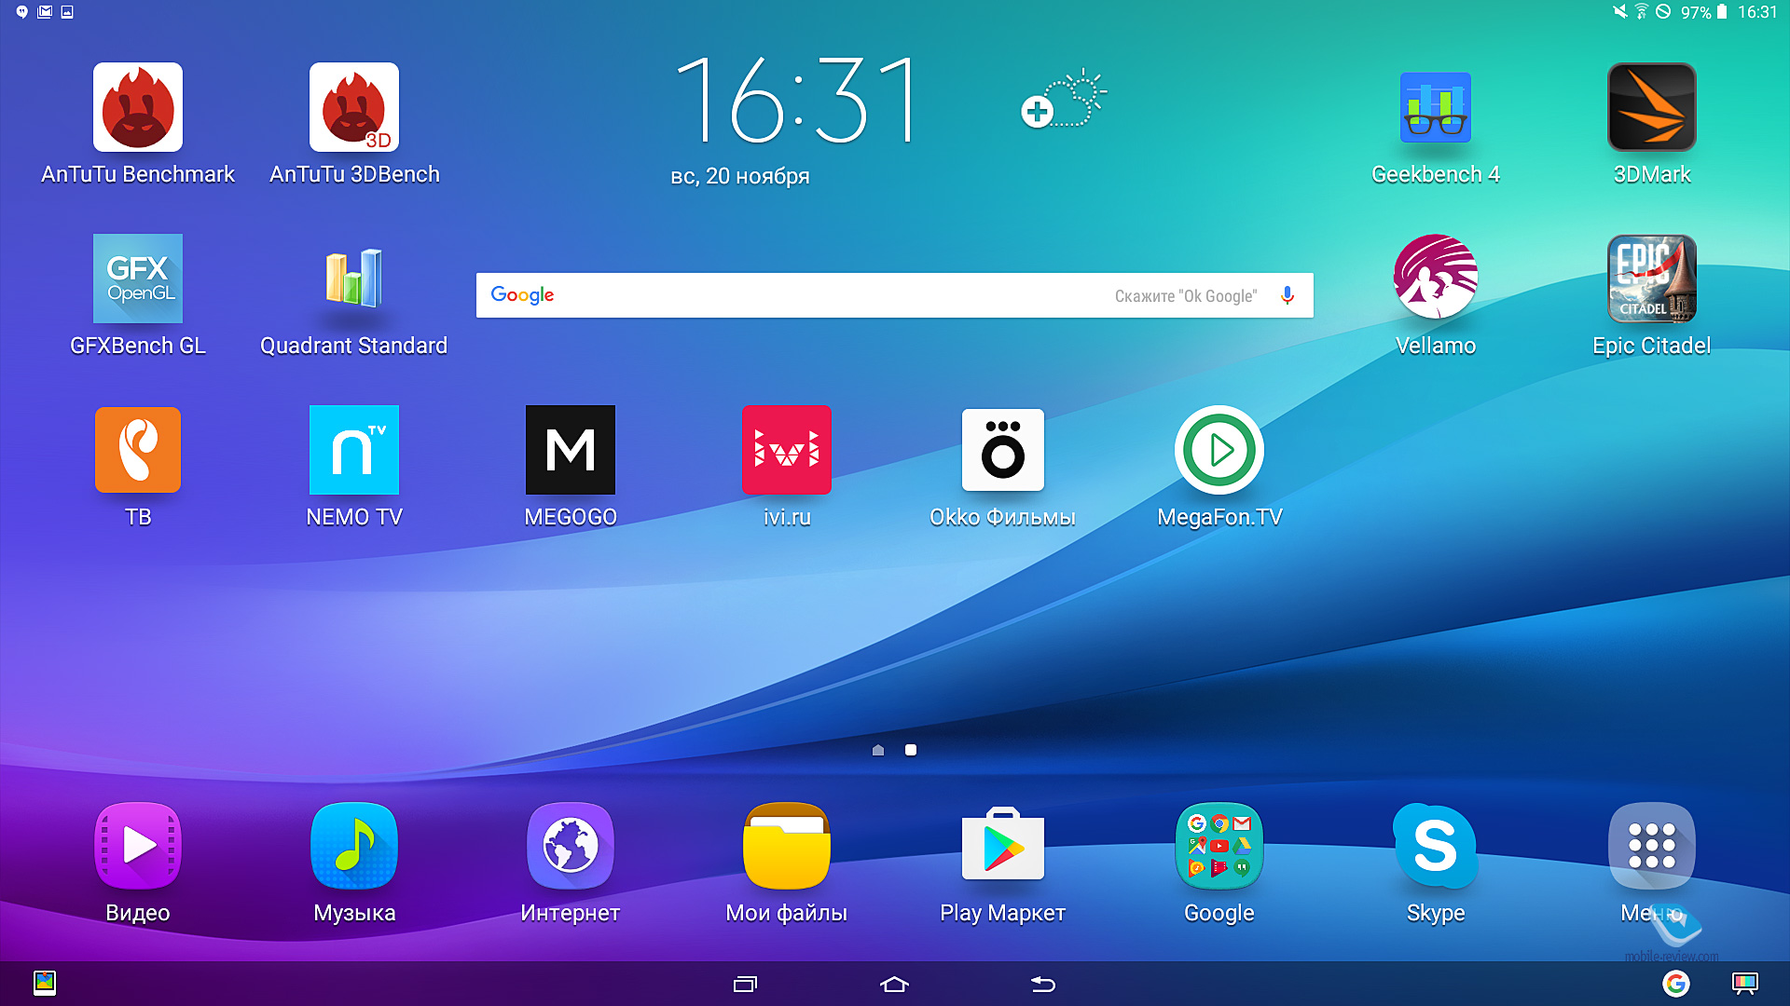The height and width of the screenshot is (1006, 1790).
Task: Tap the screen mirroring icon in navigation bar
Action: 1745,984
